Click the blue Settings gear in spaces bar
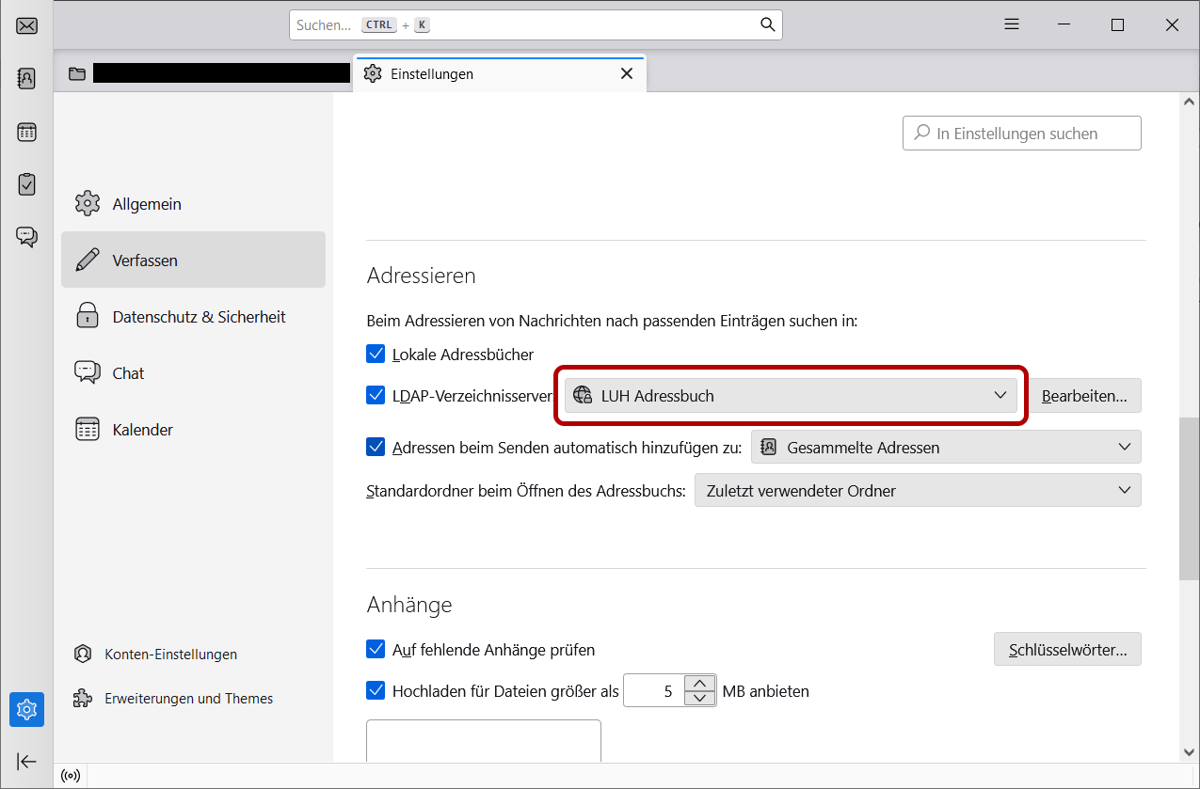The width and height of the screenshot is (1200, 789). pos(26,709)
